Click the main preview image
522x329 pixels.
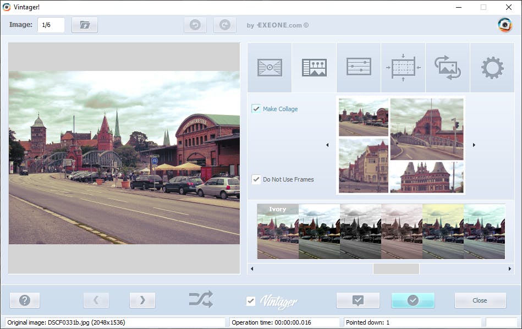click(x=124, y=157)
